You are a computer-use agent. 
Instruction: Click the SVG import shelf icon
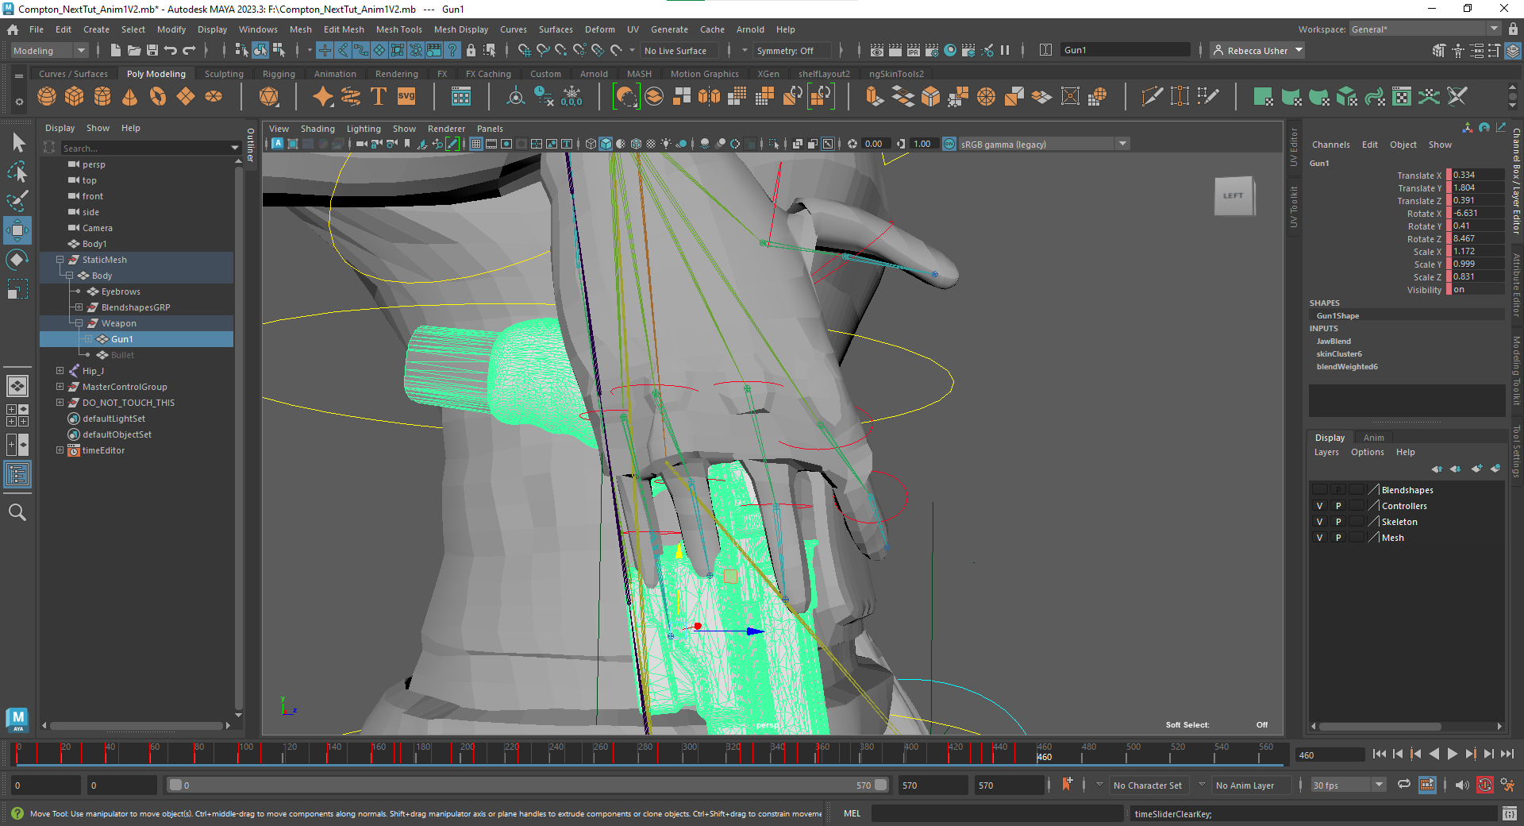[x=406, y=97]
